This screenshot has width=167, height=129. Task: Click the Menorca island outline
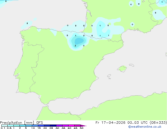click(x=132, y=65)
